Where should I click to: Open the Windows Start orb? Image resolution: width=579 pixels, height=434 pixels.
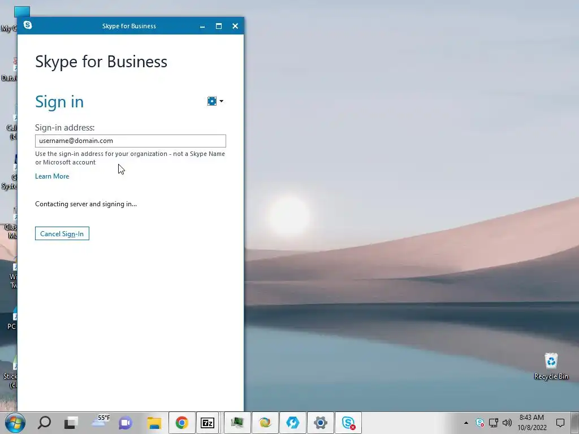tap(15, 423)
